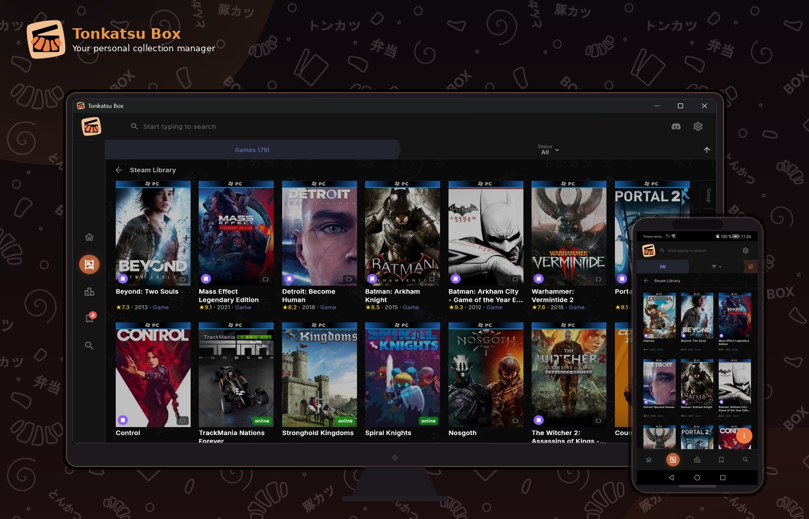Image resolution: width=809 pixels, height=519 pixels.
Task: Click Nosgoth title text
Action: coord(462,433)
